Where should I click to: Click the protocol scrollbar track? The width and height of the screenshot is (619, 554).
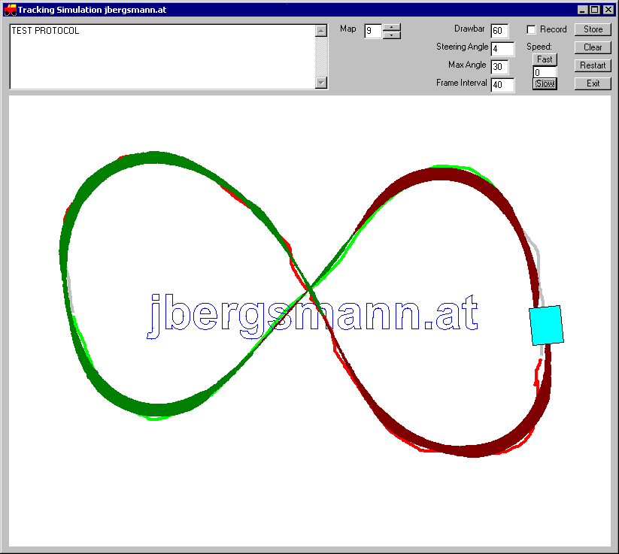[x=321, y=57]
